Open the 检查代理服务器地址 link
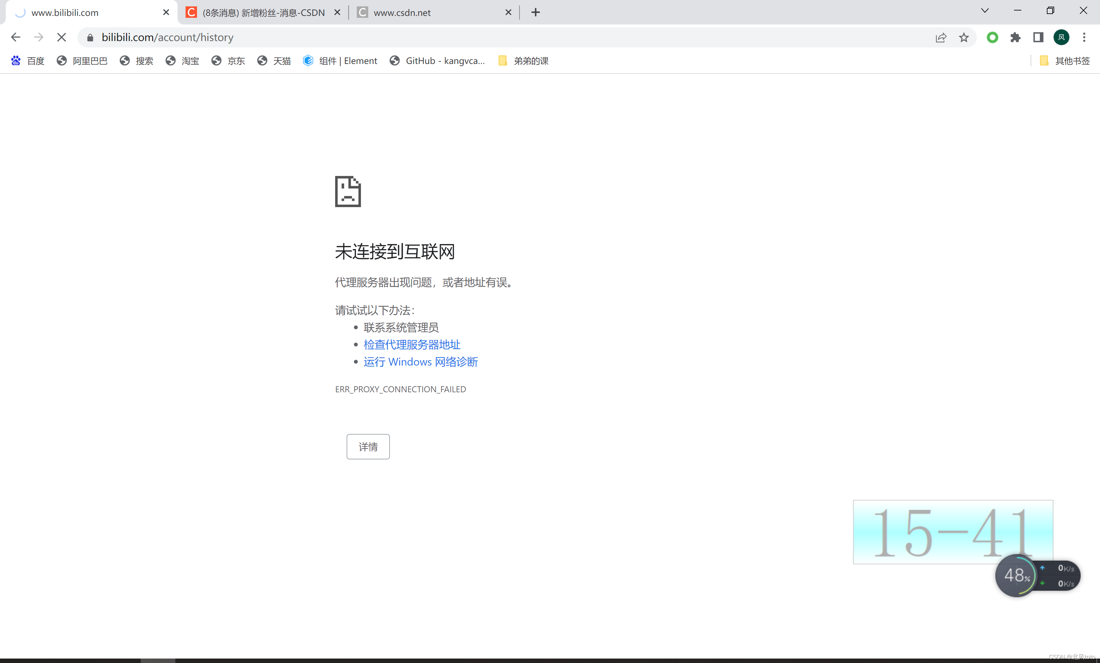The width and height of the screenshot is (1100, 663). coord(412,344)
